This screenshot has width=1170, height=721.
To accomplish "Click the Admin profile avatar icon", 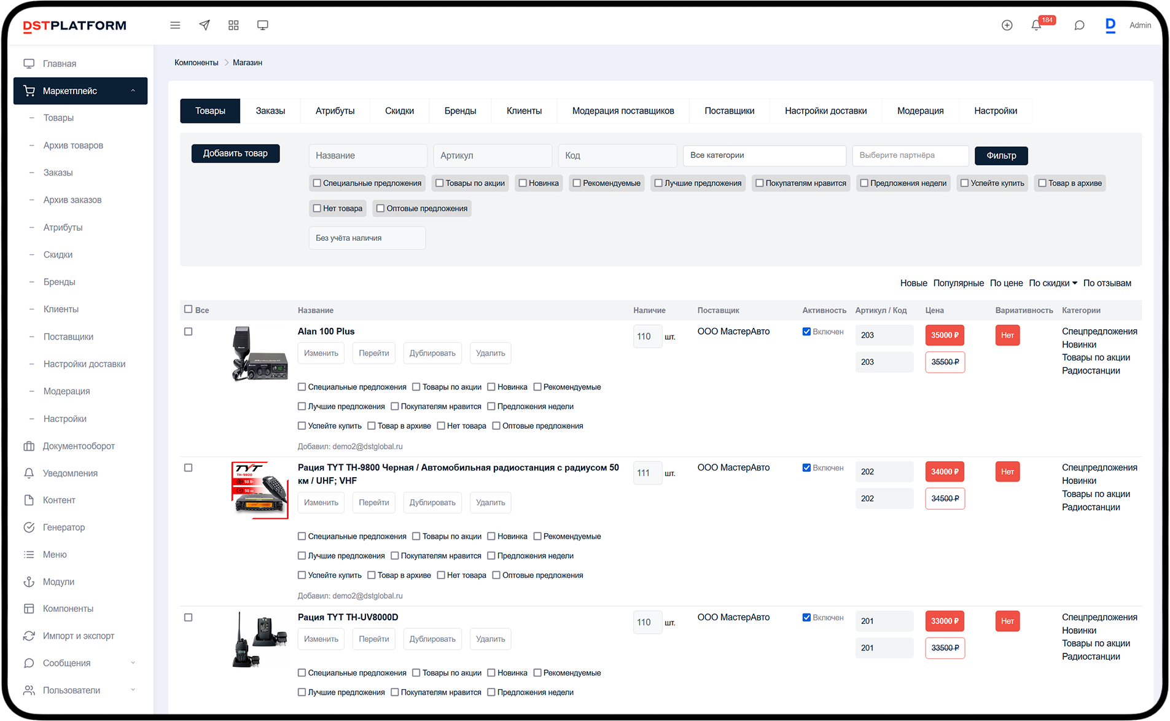I will (x=1110, y=25).
